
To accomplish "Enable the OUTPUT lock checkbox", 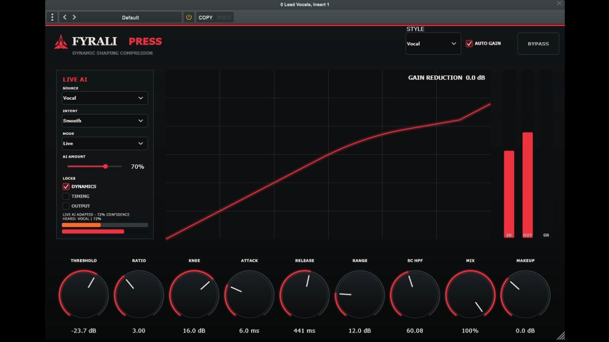I will pyautogui.click(x=66, y=206).
